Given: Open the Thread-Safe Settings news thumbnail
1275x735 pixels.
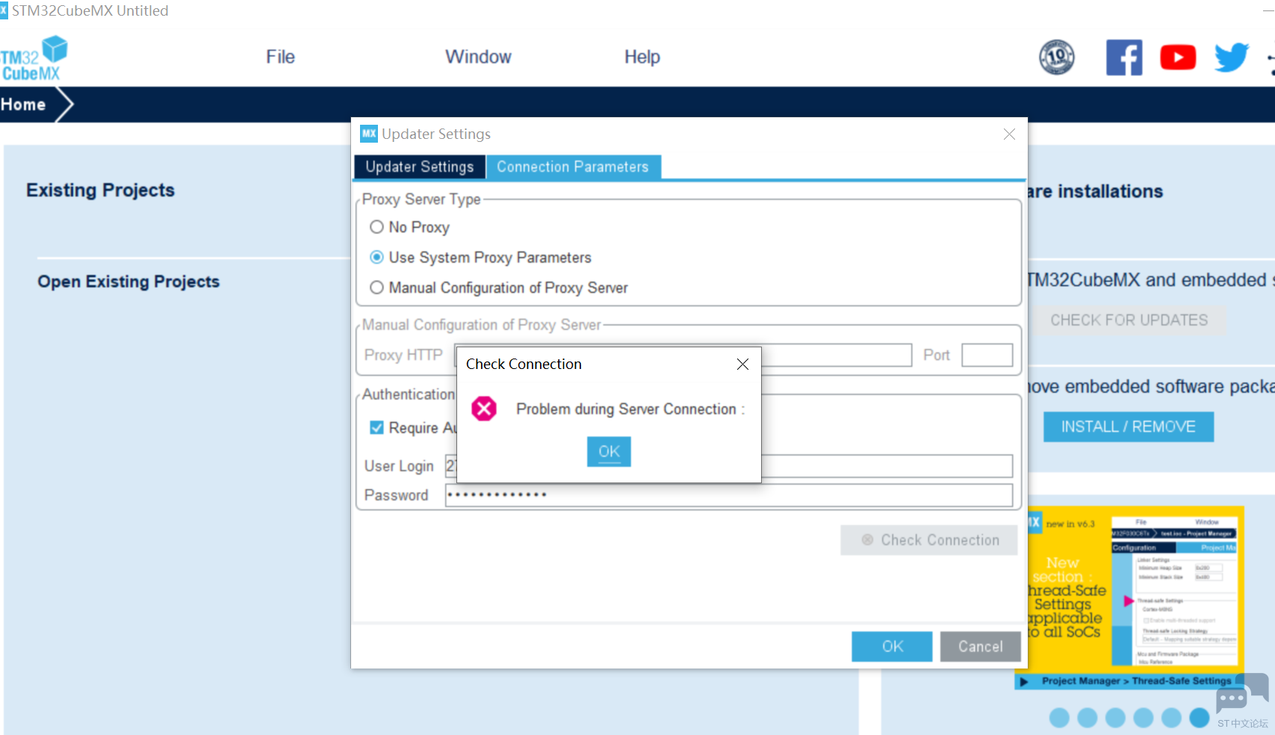Looking at the screenshot, I should tap(1136, 589).
